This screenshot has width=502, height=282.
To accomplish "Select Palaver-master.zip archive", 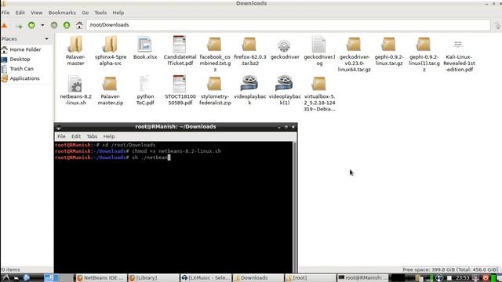I will [111, 91].
